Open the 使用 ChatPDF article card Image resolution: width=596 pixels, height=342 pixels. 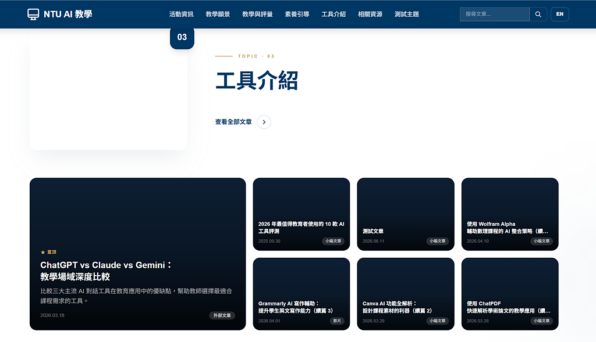(x=510, y=294)
